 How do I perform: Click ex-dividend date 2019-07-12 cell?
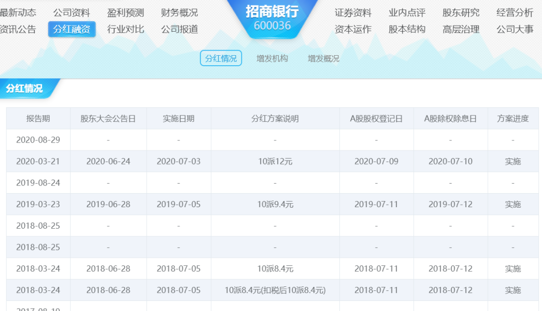(x=450, y=204)
